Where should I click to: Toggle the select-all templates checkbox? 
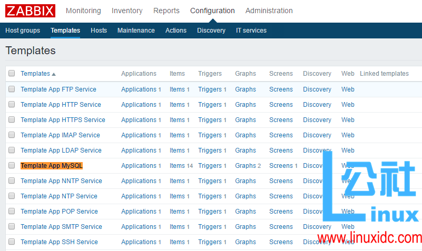(12, 73)
